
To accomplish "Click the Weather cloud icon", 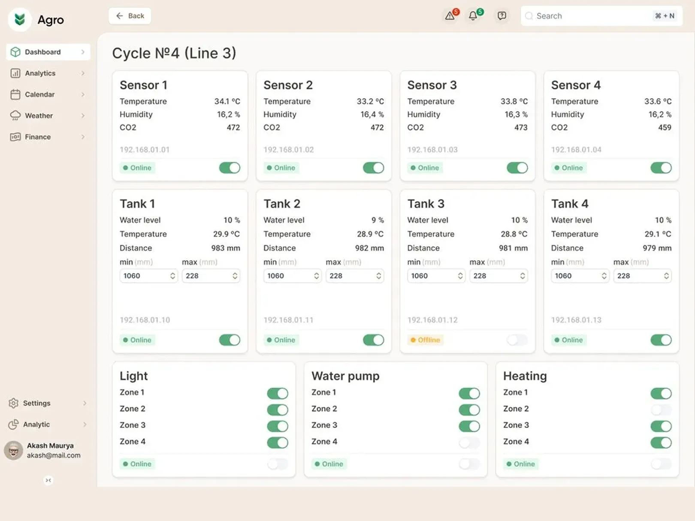I will pos(15,116).
